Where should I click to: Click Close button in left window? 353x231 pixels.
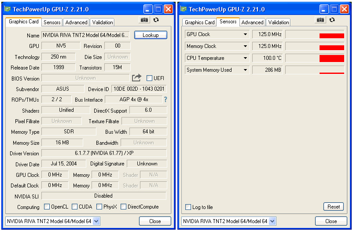point(155,221)
